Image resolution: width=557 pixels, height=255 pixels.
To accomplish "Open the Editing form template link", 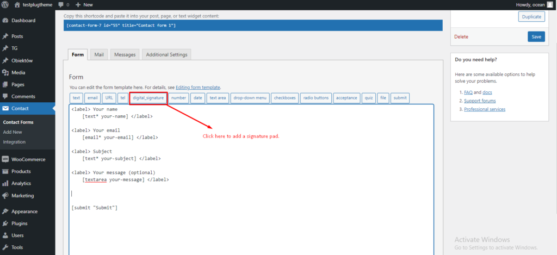I will tap(198, 88).
